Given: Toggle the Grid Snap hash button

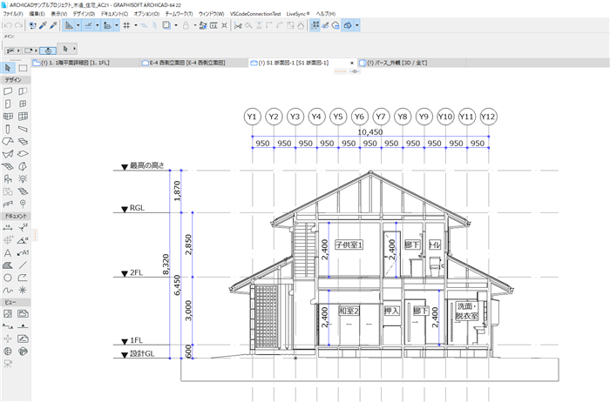Looking at the screenshot, I should coord(126,25).
